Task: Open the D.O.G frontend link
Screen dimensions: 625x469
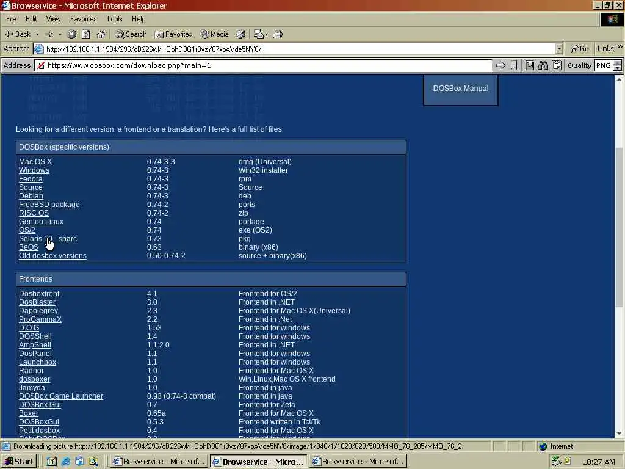Action: click(x=29, y=328)
